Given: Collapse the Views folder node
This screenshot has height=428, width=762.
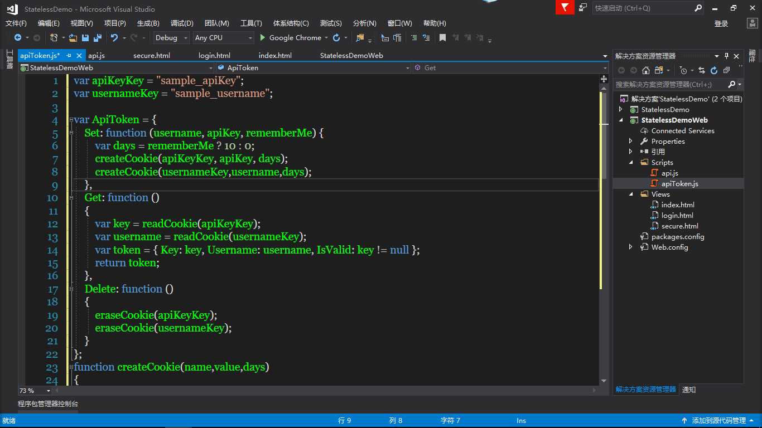Looking at the screenshot, I should point(631,194).
